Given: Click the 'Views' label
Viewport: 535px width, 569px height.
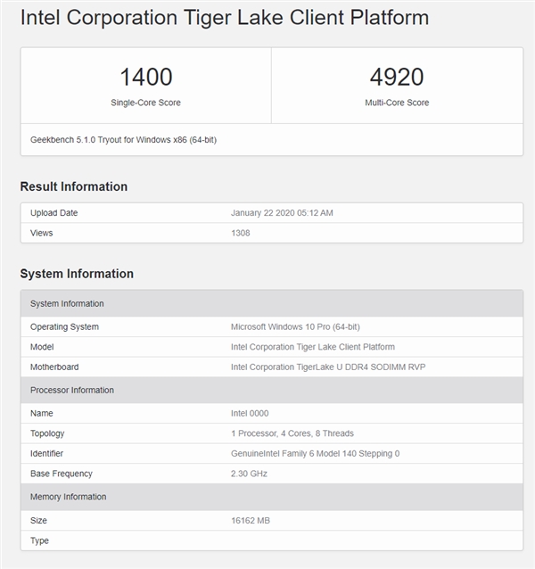Looking at the screenshot, I should [x=42, y=233].
